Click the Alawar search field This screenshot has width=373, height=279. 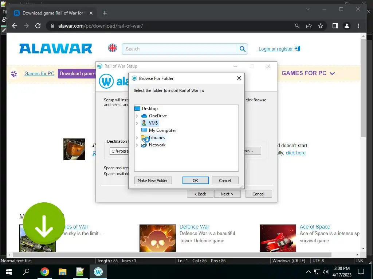point(179,49)
